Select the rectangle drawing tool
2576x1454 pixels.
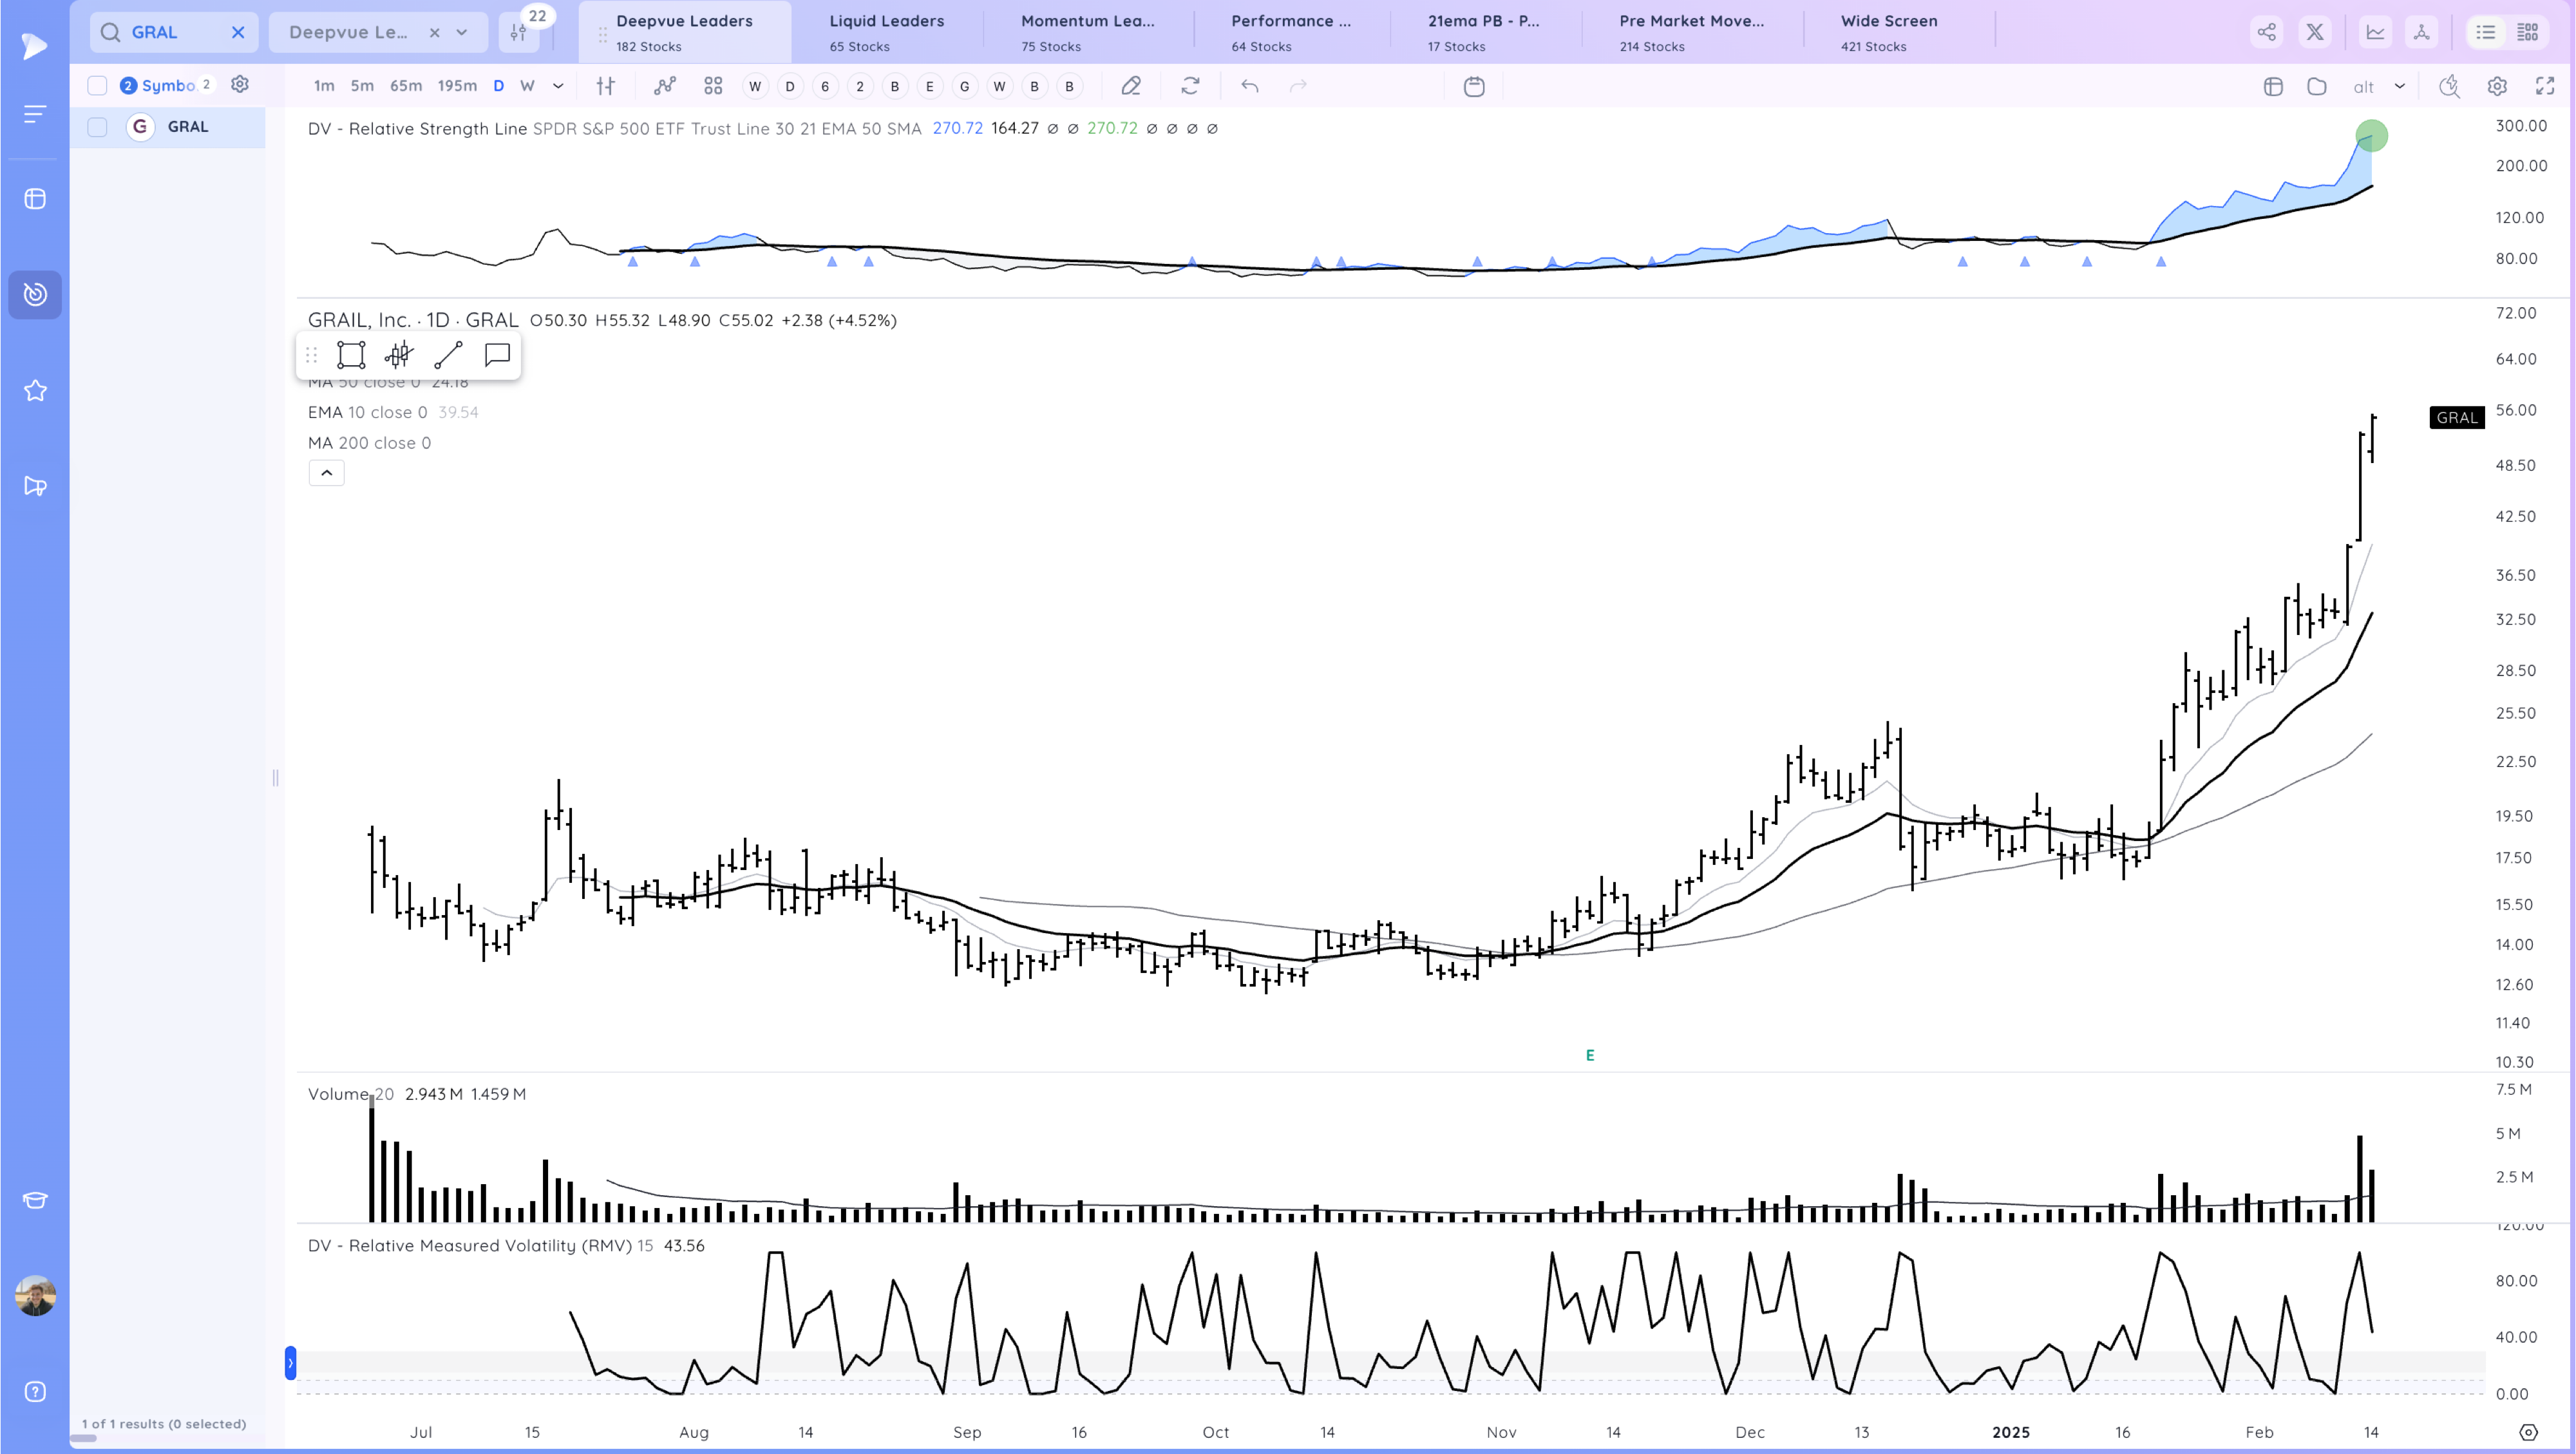coord(351,355)
